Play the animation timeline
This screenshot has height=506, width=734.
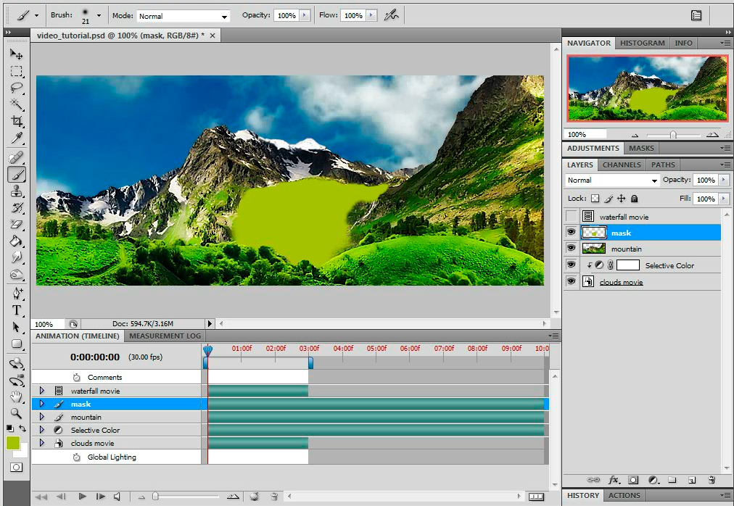83,496
